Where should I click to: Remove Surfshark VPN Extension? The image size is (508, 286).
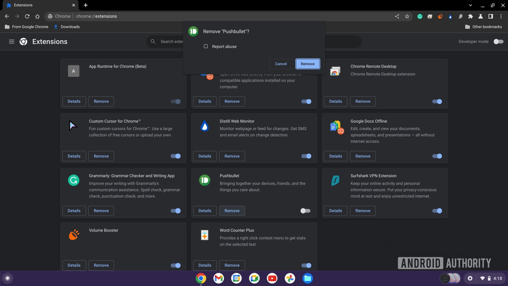[x=363, y=211]
